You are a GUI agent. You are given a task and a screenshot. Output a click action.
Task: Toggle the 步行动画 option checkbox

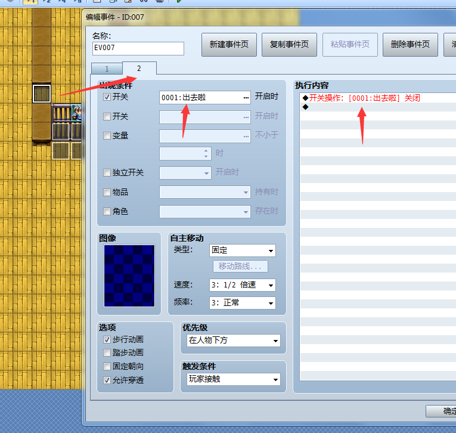(x=107, y=339)
